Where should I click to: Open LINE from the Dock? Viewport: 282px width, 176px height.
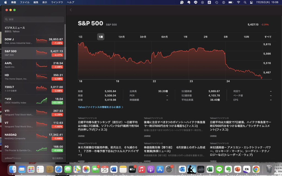pyautogui.click(x=219, y=170)
